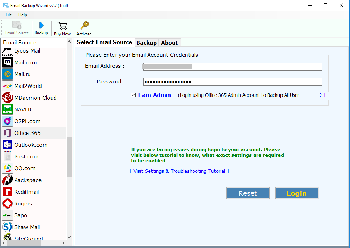Screen dimensions: 350x248
Task: Select the Mail.ru icon
Action: coord(8,74)
